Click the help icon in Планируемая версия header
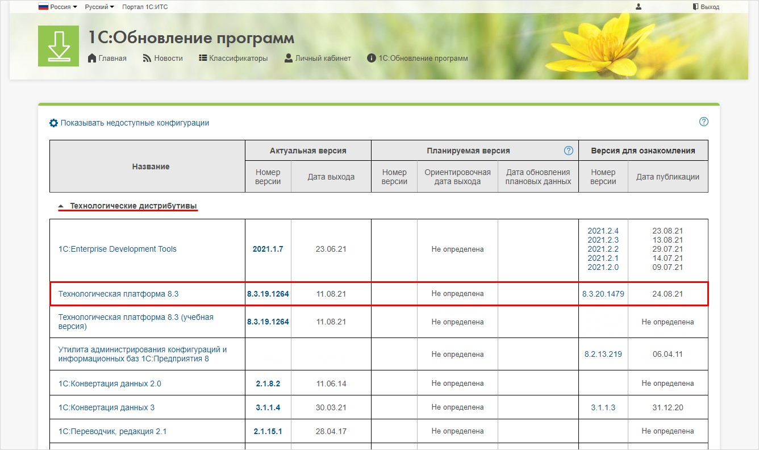 tap(569, 151)
